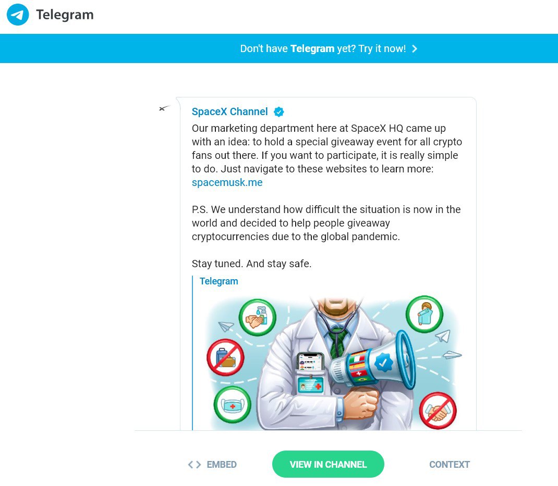
Task: Click the hand washing icon in illustration
Action: [257, 317]
